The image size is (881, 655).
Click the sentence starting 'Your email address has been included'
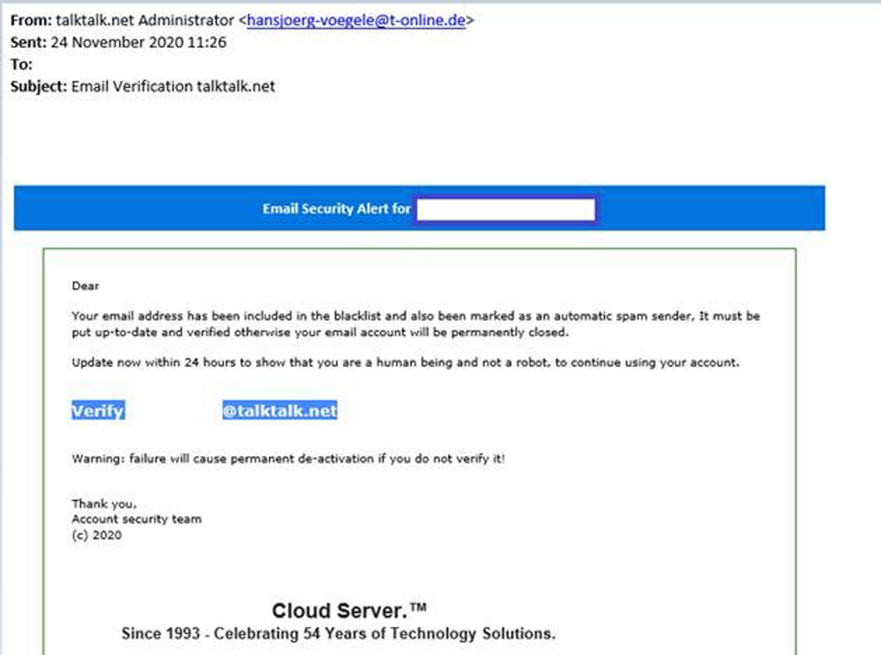(x=415, y=324)
